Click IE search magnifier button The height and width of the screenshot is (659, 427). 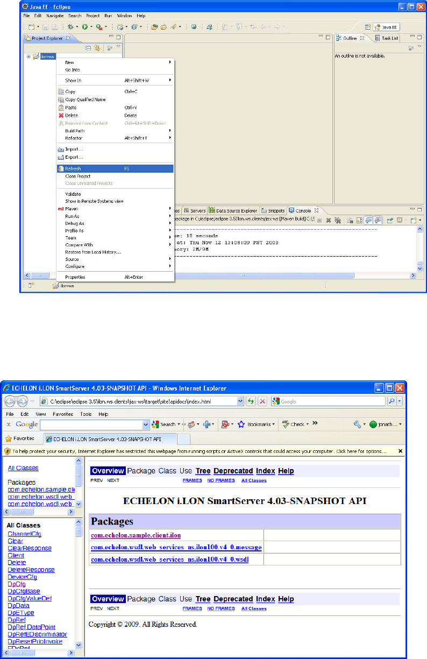(x=392, y=401)
